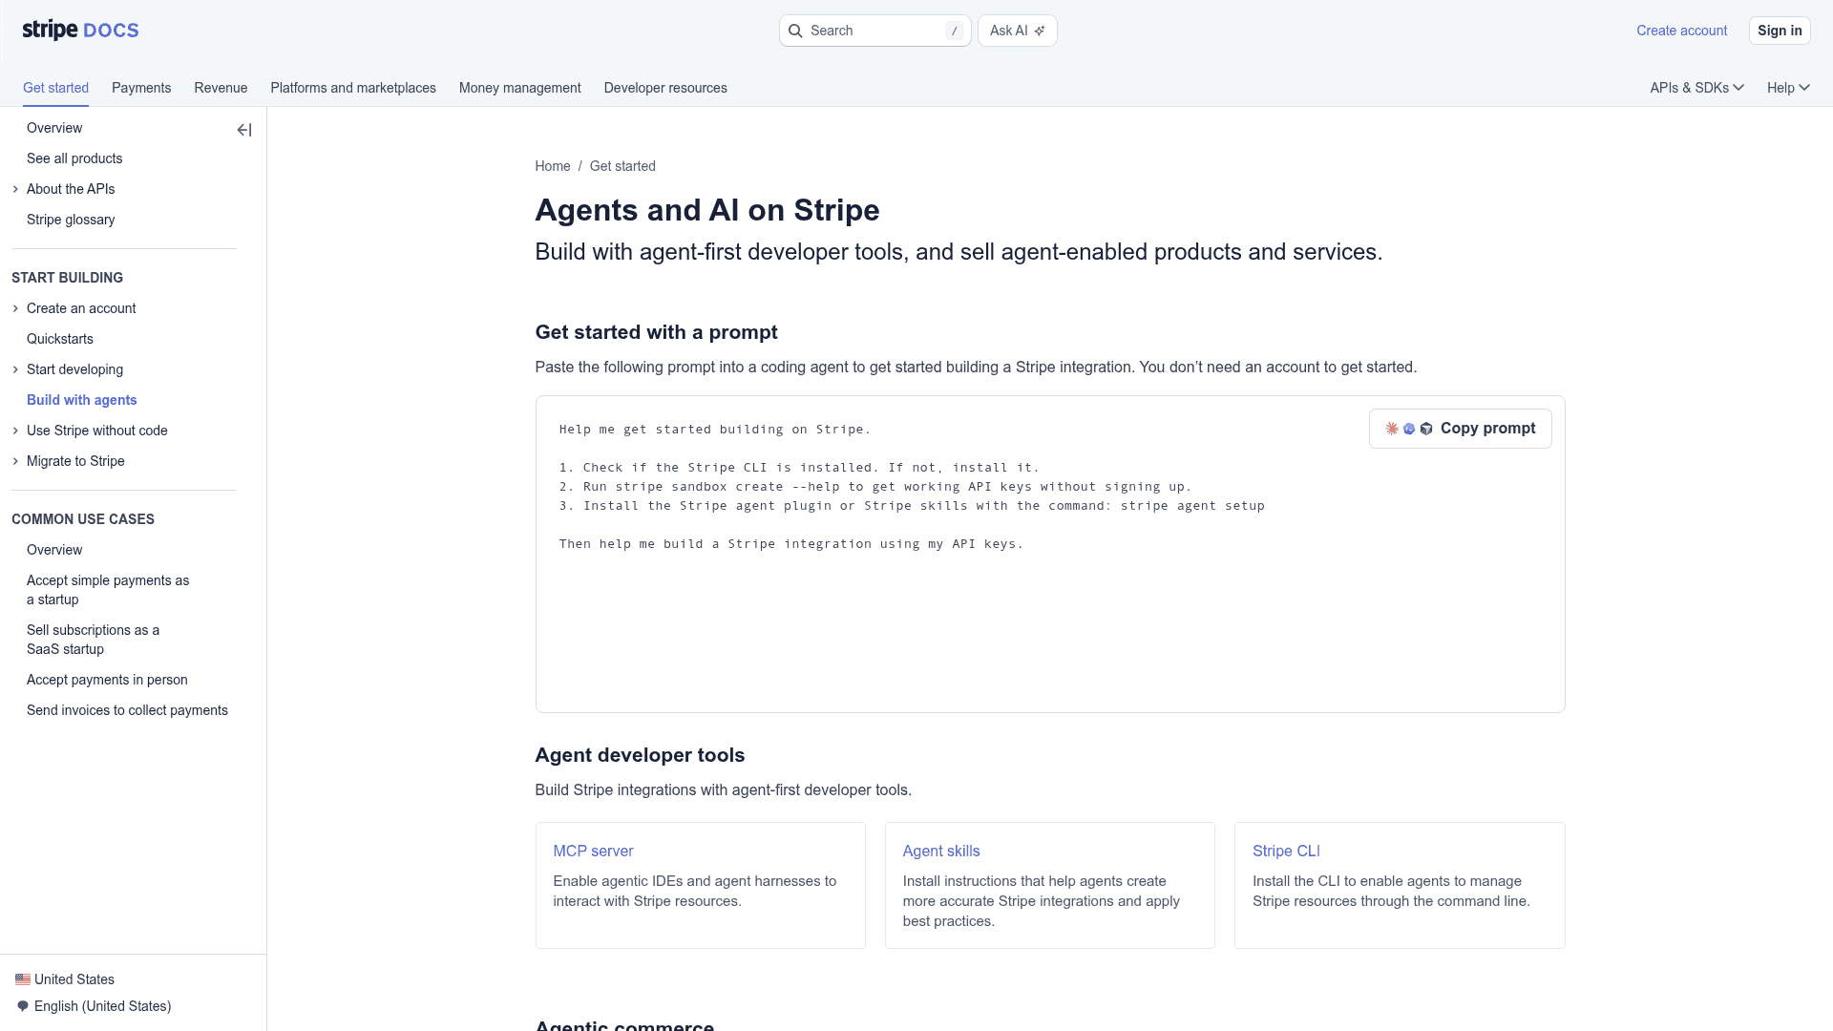Screen dimensions: 1833x1031
Task: Open the Payments tab
Action: (141, 88)
